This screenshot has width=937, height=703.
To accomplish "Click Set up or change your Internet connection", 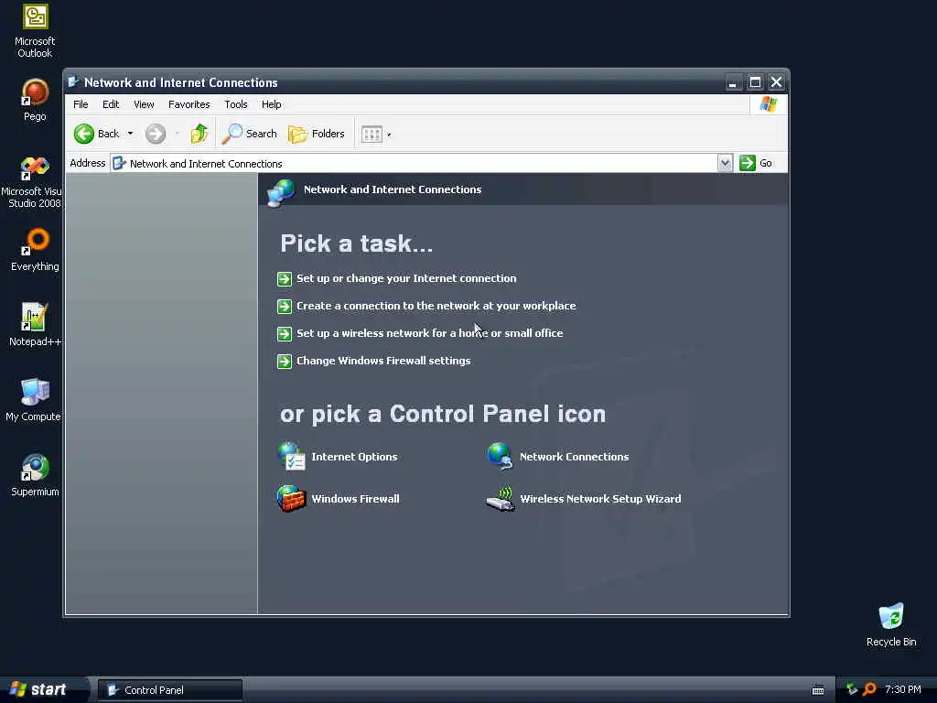I will [406, 278].
